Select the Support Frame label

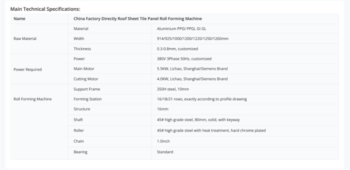coord(87,89)
